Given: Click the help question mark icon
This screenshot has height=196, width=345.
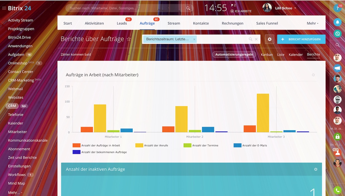Looking at the screenshot, I should point(337,8).
